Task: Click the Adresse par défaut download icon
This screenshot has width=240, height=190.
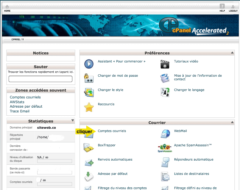Action: coord(89,176)
